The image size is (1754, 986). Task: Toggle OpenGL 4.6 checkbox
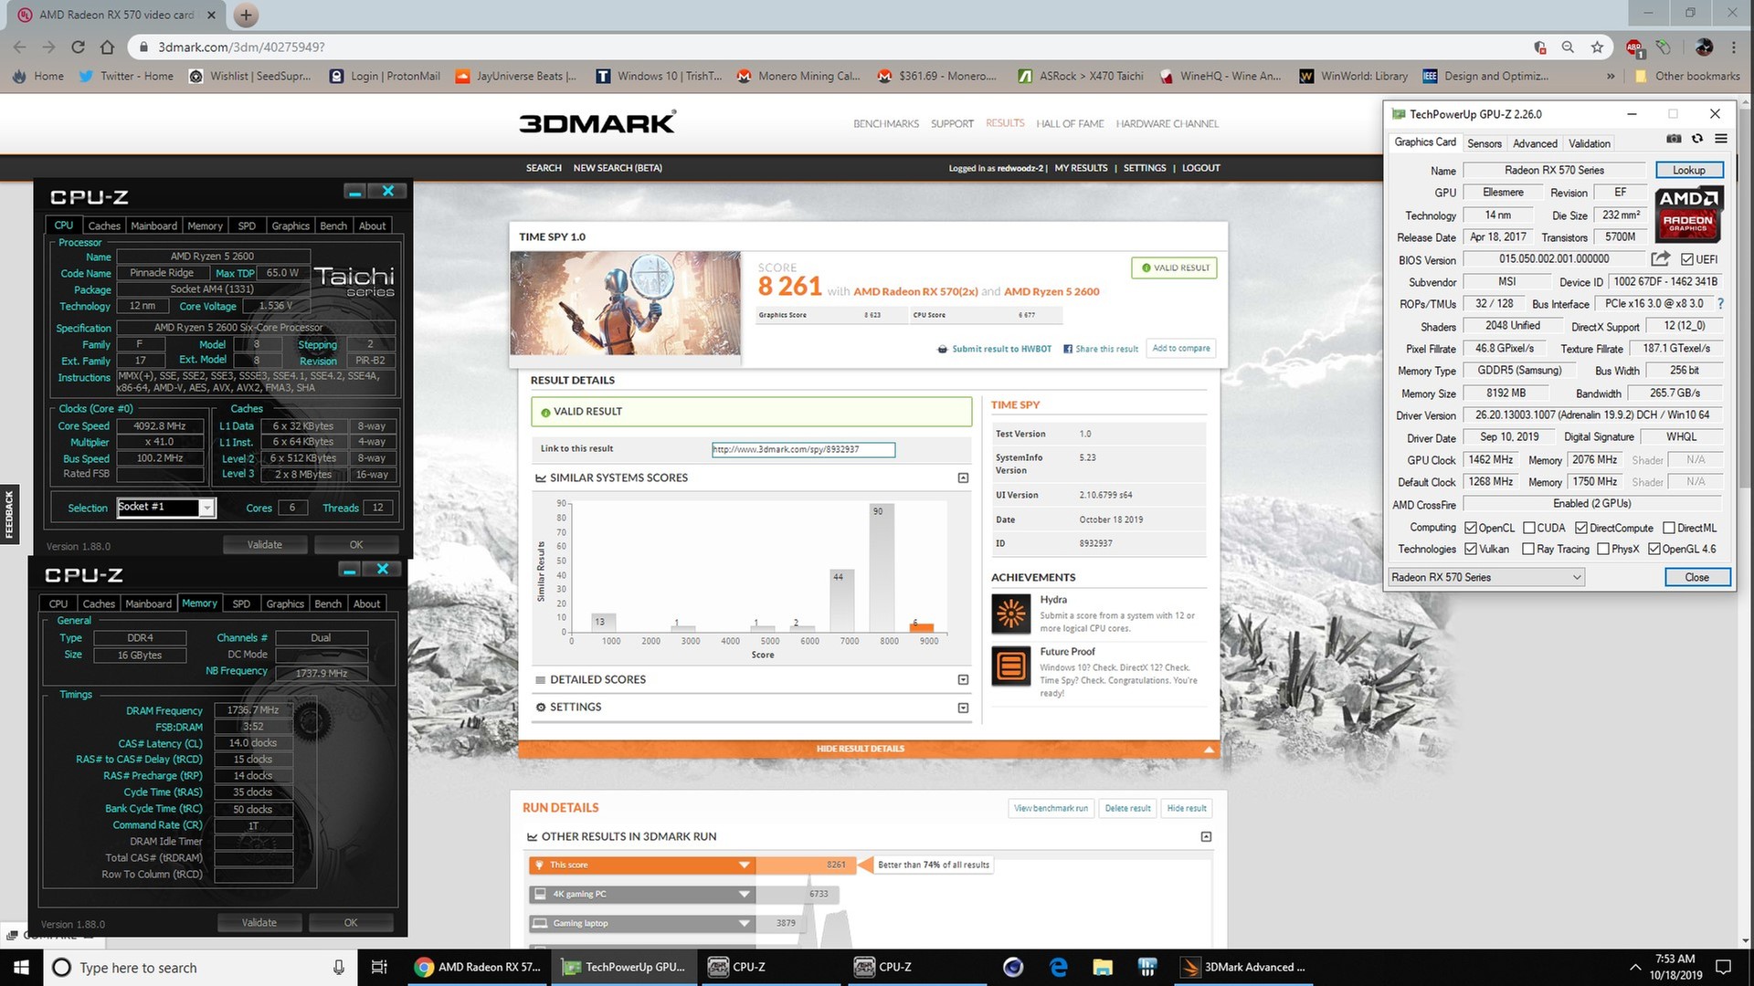coord(1654,549)
